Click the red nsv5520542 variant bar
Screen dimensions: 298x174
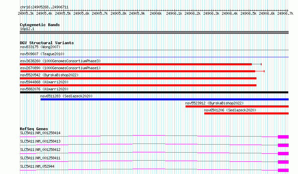(138, 78)
